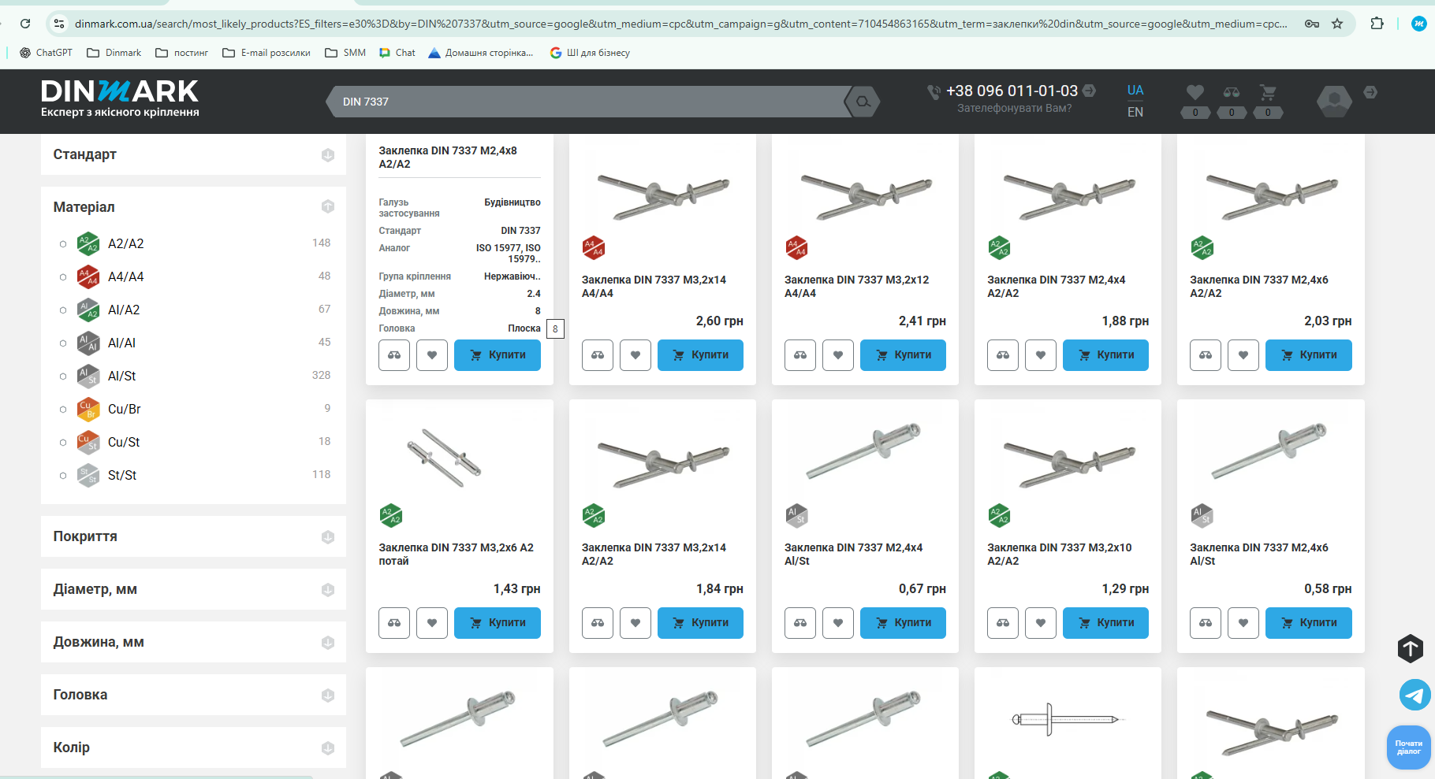Screen dimensions: 1435x779
Task: Reload the page with the refresh icon
Action: pos(25,24)
